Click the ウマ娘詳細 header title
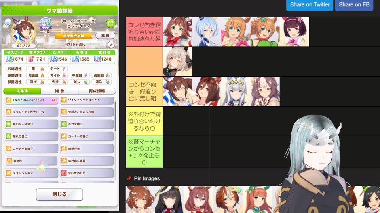This screenshot has height=213, width=380. (59, 11)
